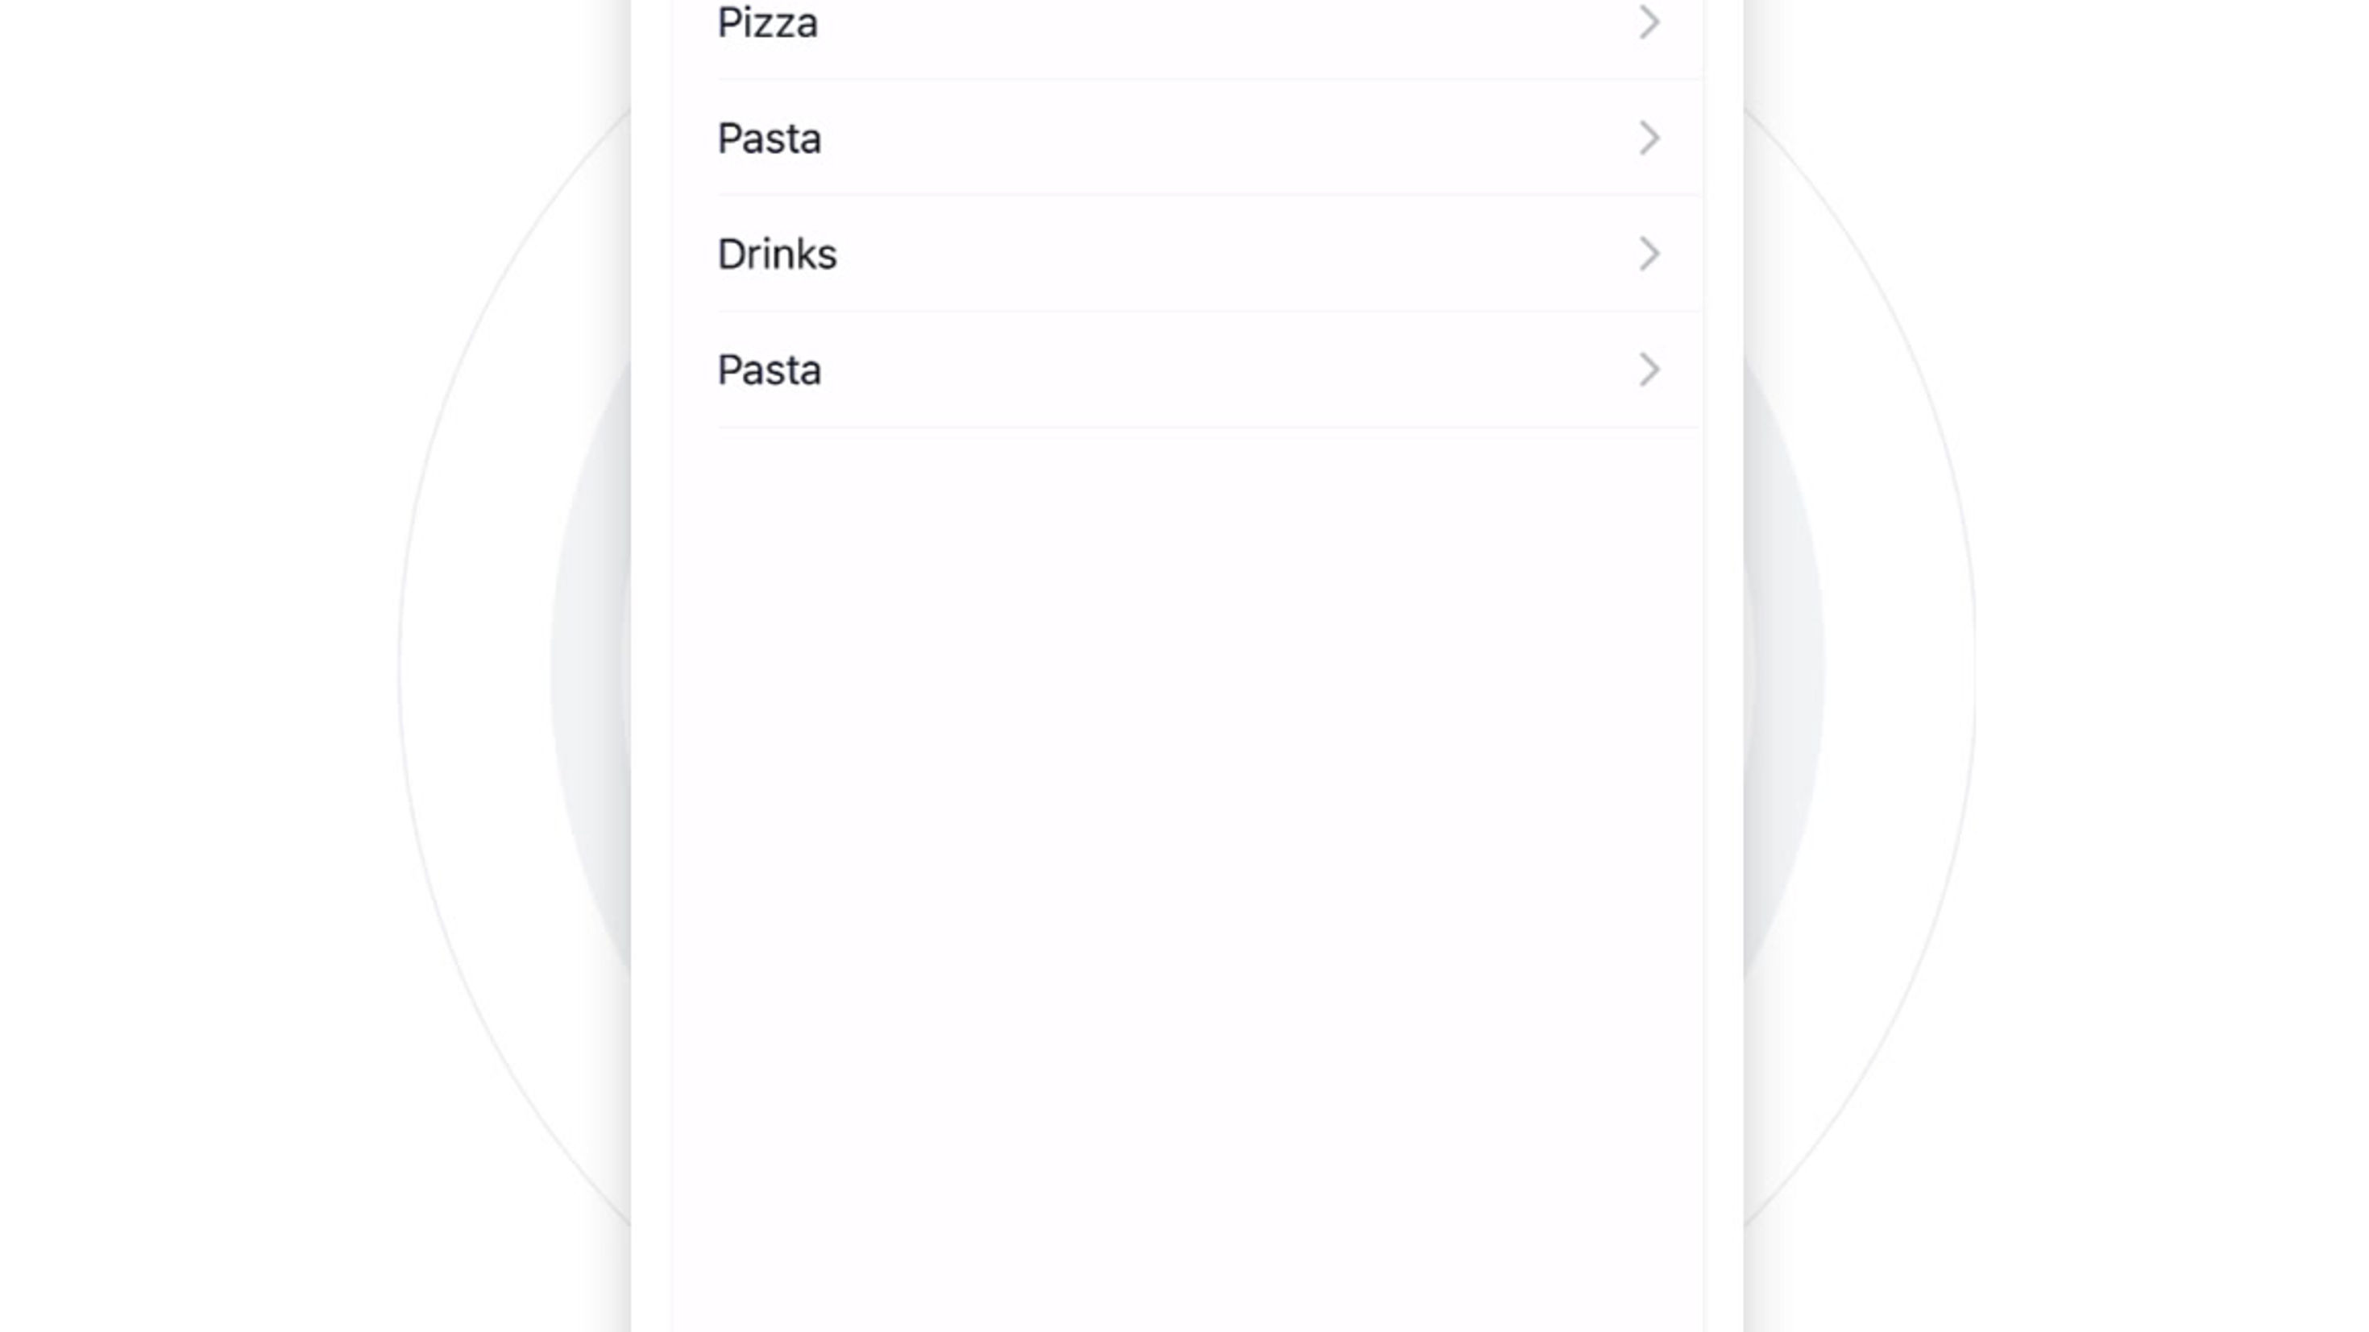Screen dimensions: 2369x1332
Task: Click the chevron arrow on the Drinks row
Action: [x=1649, y=254]
